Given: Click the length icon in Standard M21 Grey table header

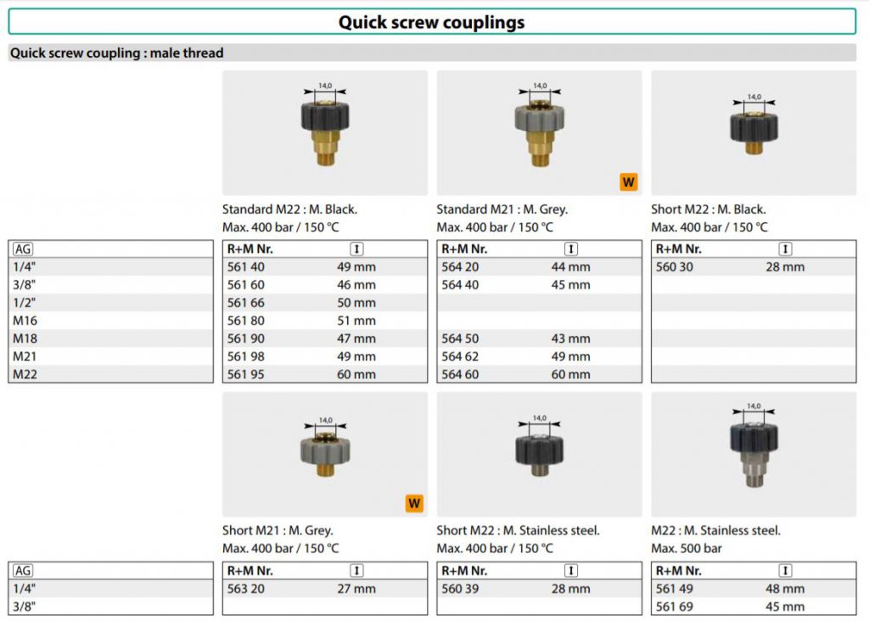Looking at the screenshot, I should (571, 249).
